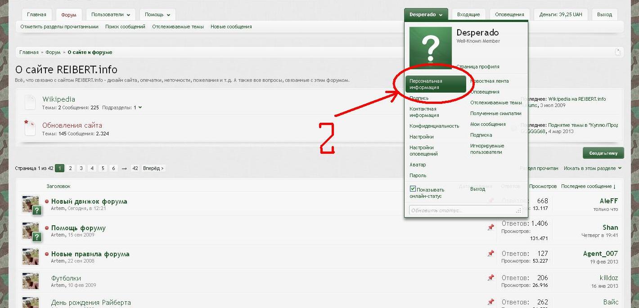Click the Обновить статус input field
639x308 pixels.
pyautogui.click(x=466, y=210)
